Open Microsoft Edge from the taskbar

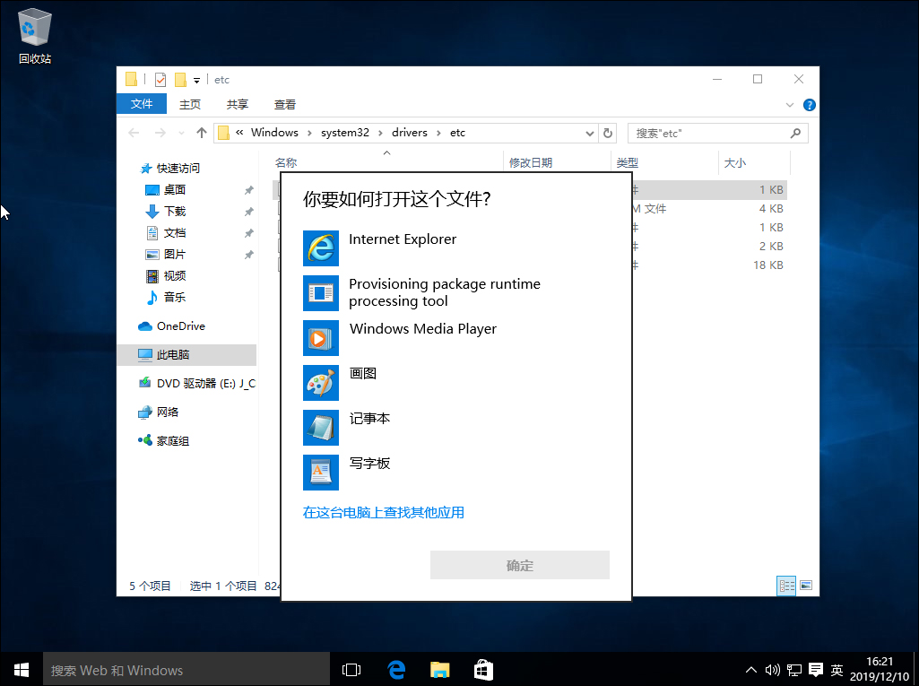coord(394,669)
